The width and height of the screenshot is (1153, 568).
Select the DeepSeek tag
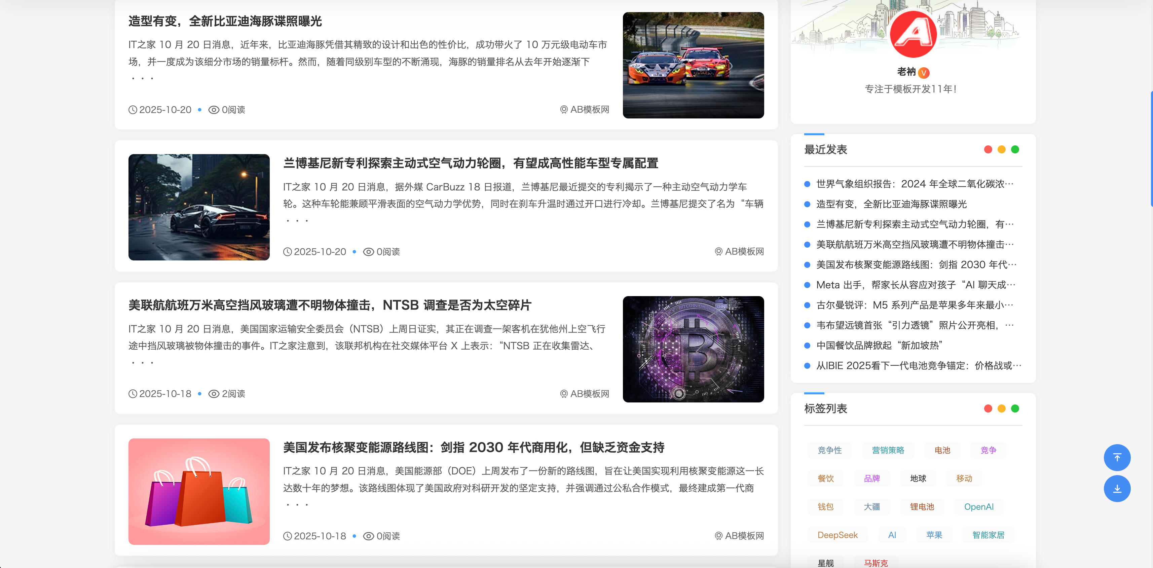[x=838, y=535]
